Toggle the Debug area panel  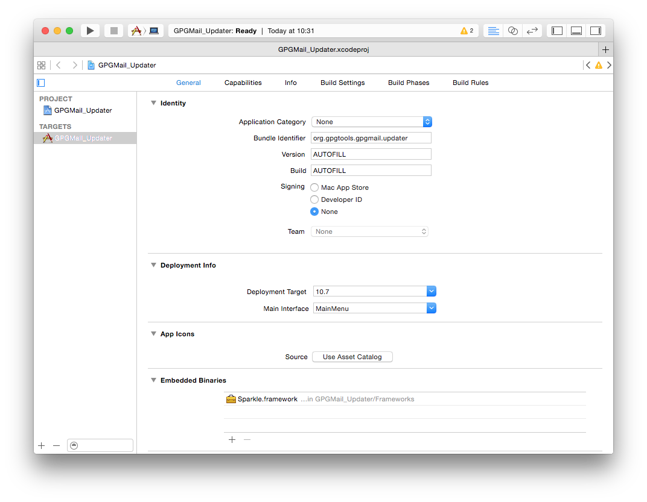pyautogui.click(x=576, y=31)
